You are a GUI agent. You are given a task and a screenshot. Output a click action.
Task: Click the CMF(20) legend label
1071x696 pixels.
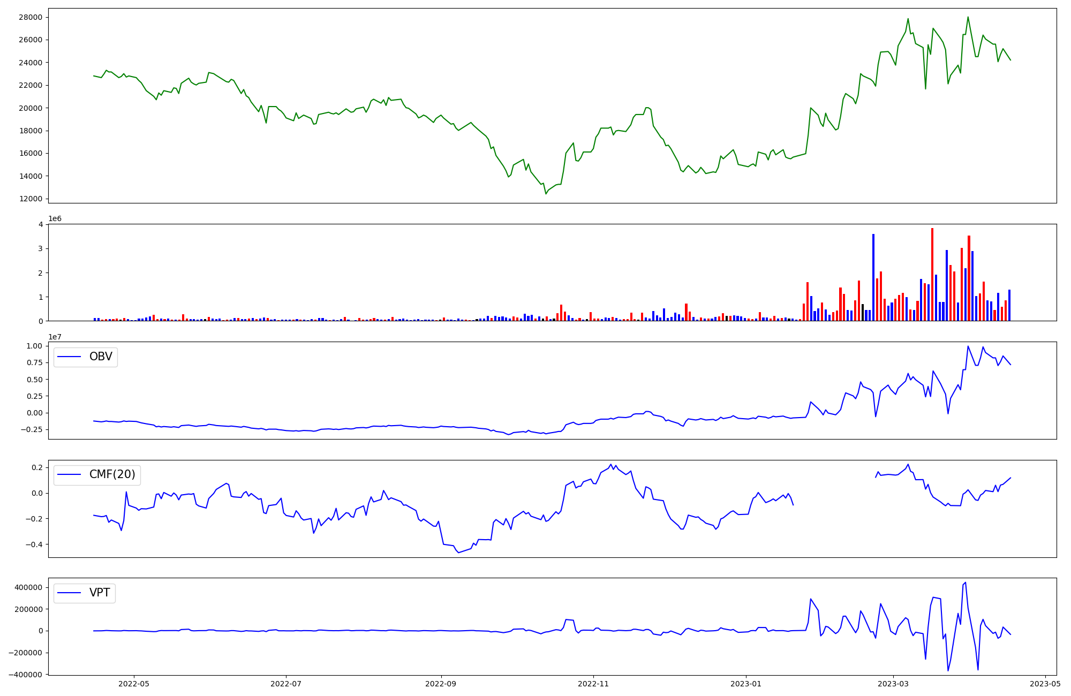click(x=112, y=474)
